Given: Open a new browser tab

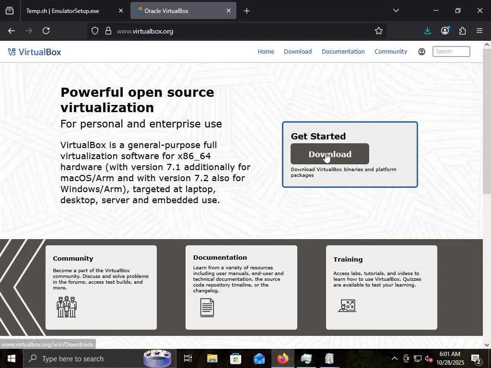Looking at the screenshot, I should 246,11.
